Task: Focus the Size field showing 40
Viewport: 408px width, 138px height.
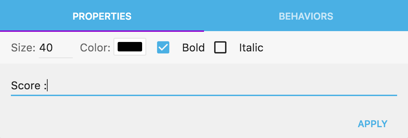Action: [55, 48]
